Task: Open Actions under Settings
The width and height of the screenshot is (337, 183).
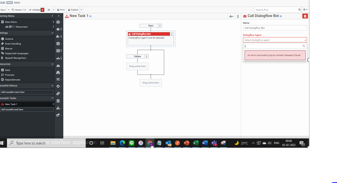Action: point(9,39)
